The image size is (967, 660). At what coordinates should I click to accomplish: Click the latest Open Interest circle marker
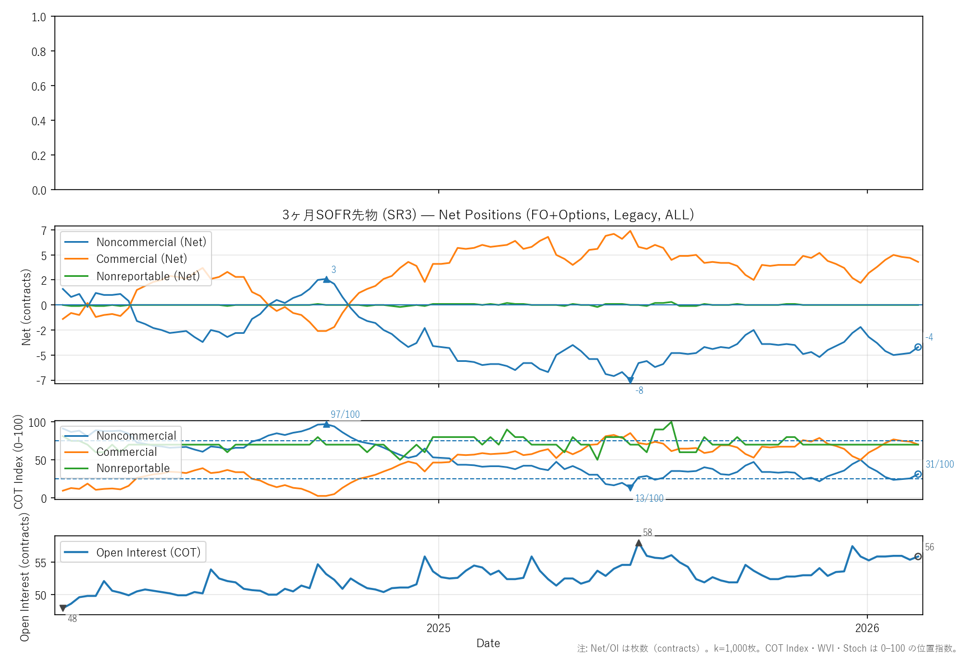click(918, 557)
